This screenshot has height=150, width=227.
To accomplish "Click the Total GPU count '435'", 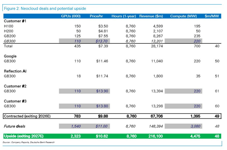I will click(77, 46).
